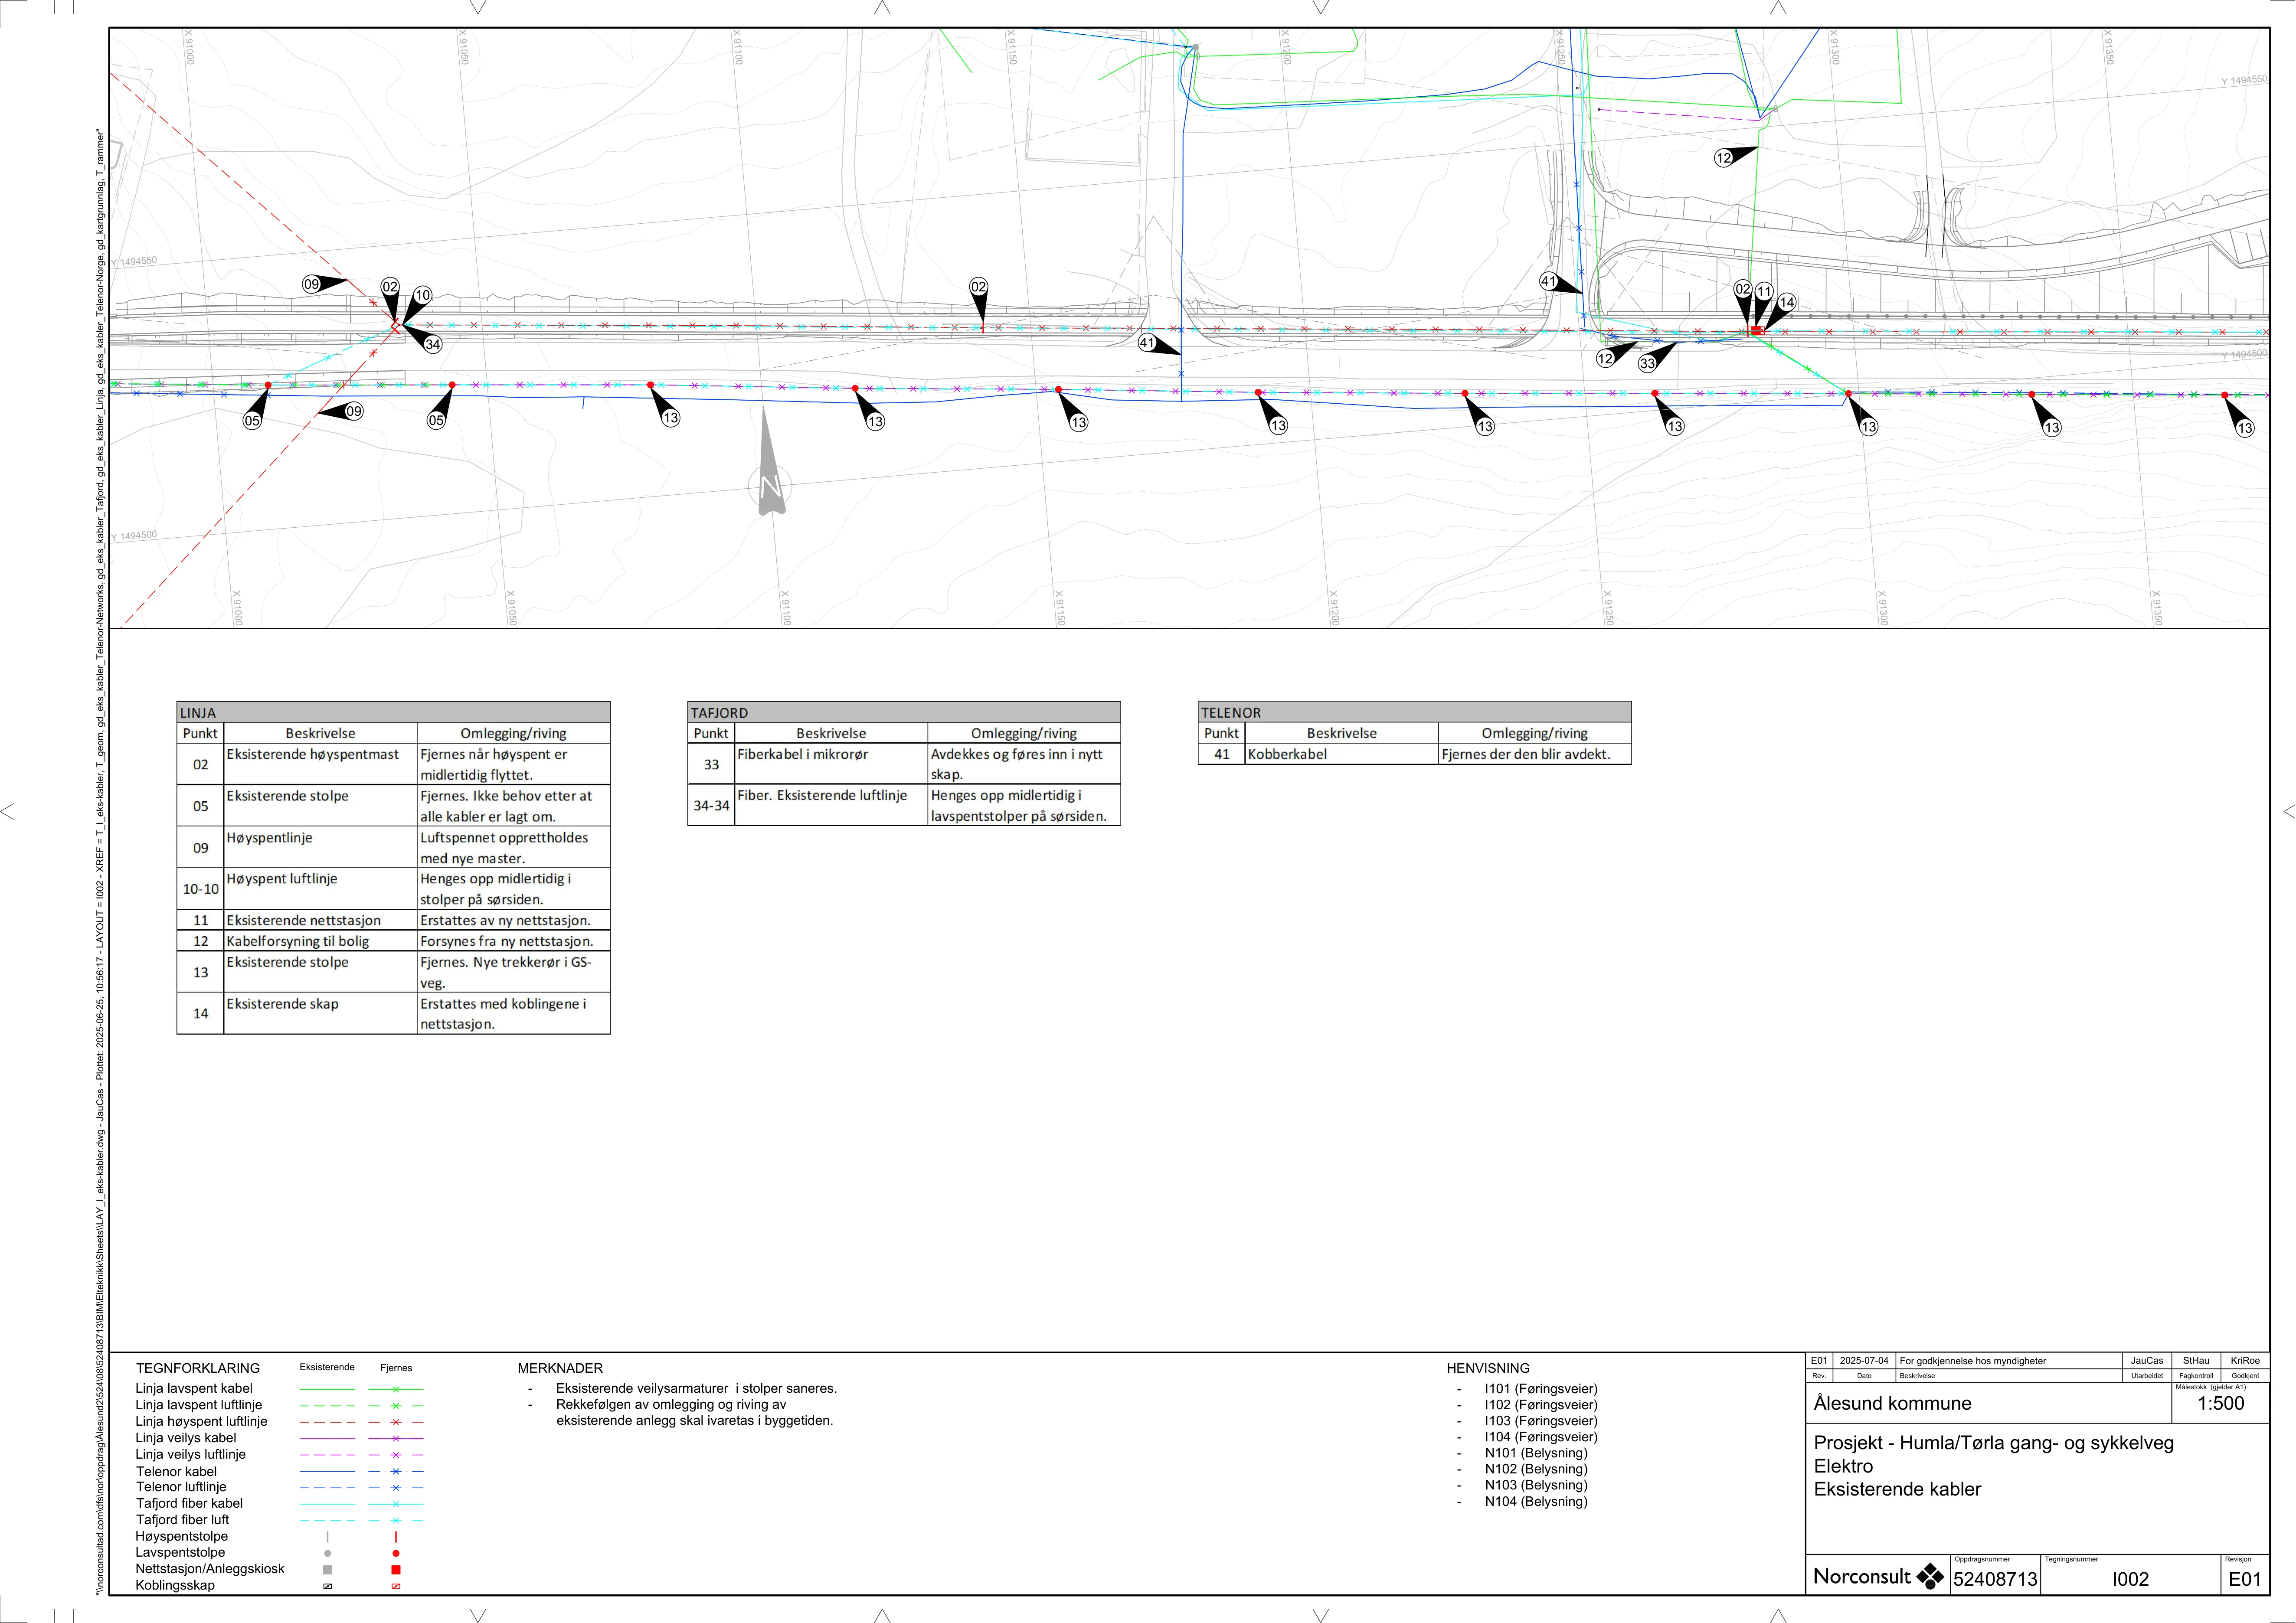Click the gray Lavspentstolpe existing dot in legend
Image resolution: width=2296 pixels, height=1623 pixels.
click(x=328, y=1553)
